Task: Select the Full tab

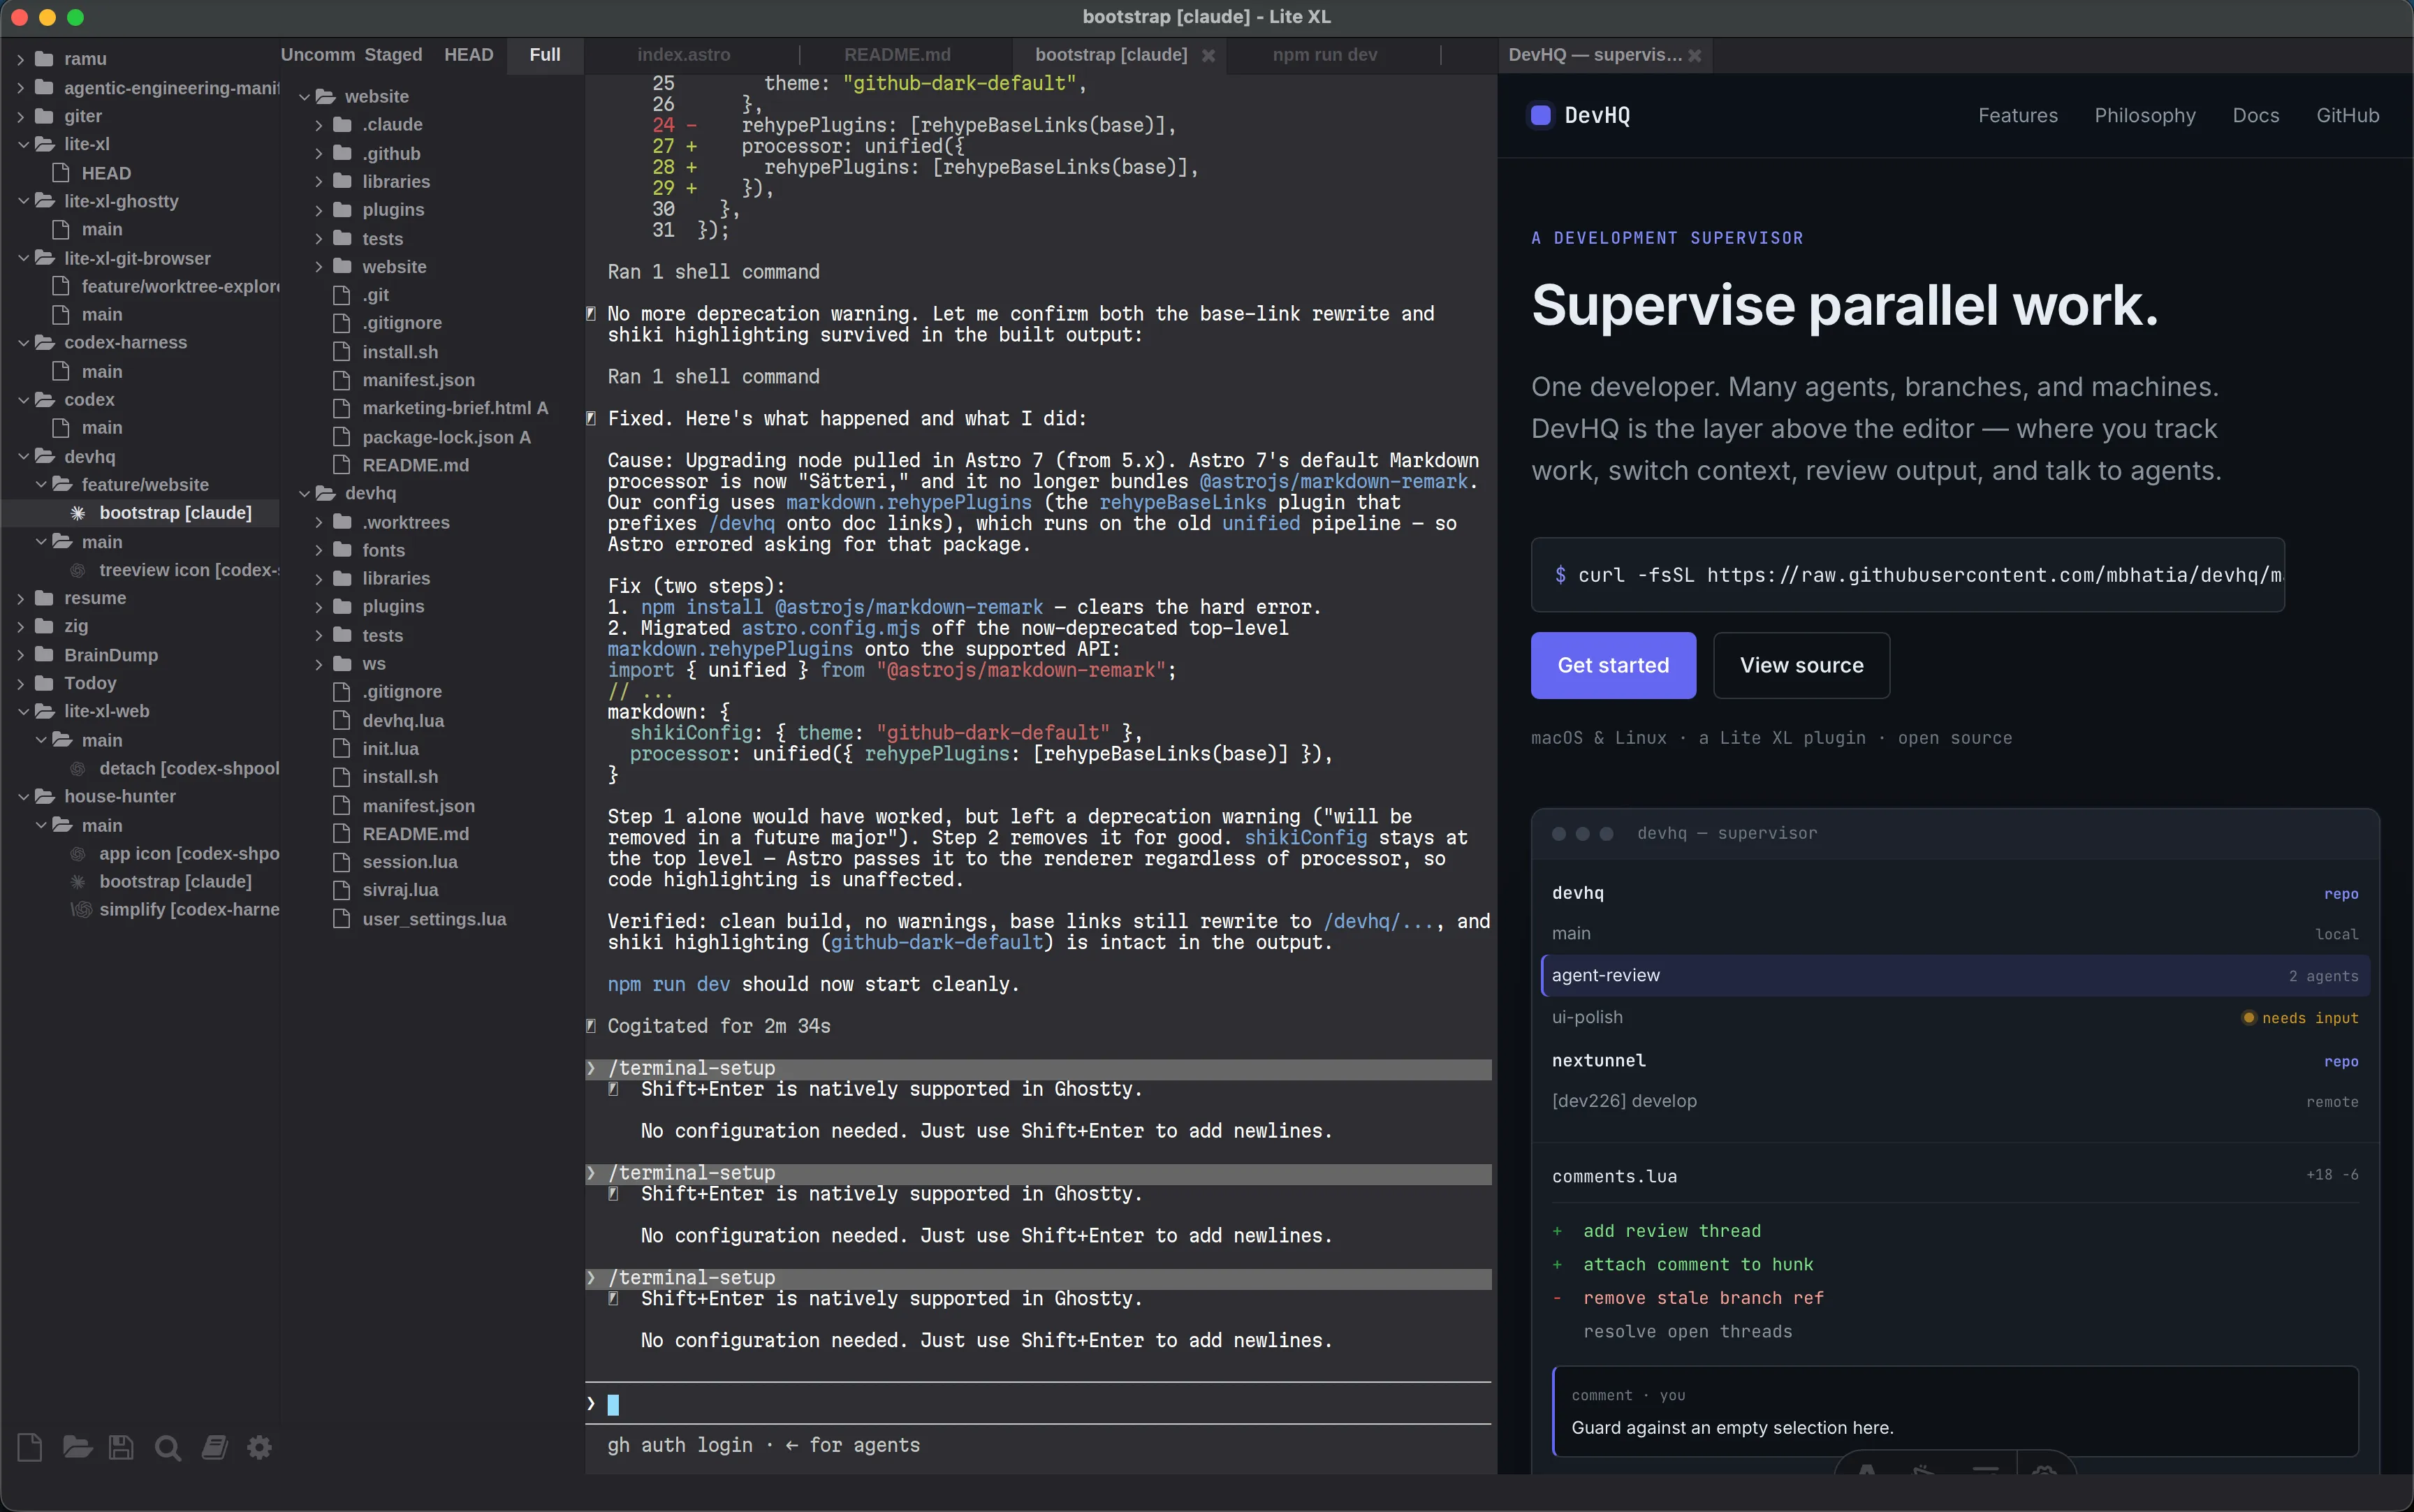Action: click(x=545, y=55)
